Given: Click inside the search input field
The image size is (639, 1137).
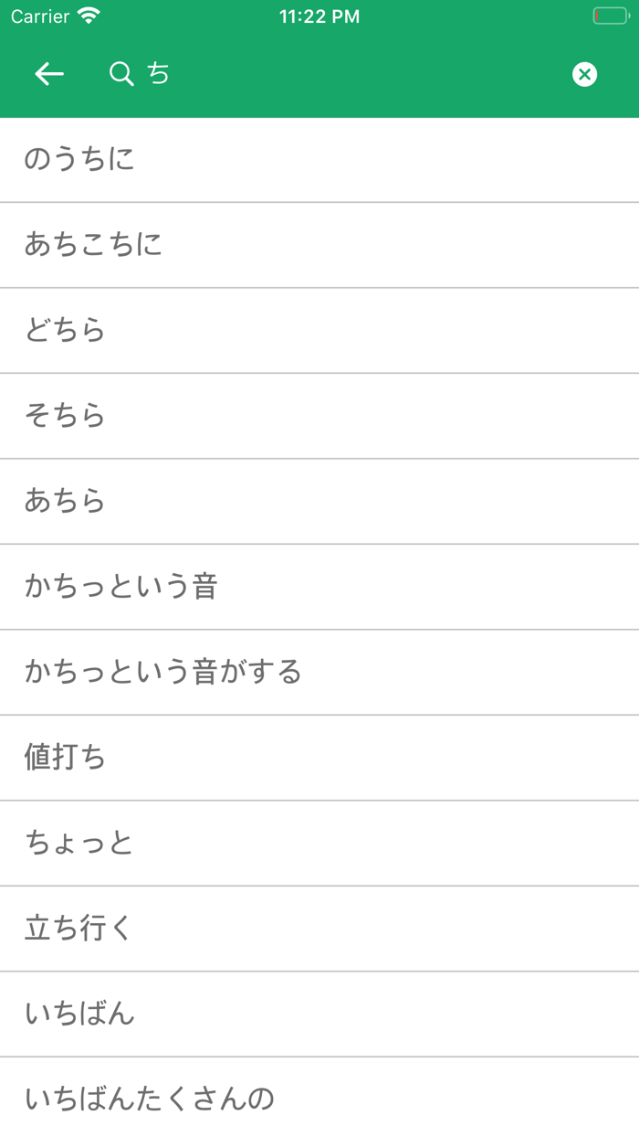Looking at the screenshot, I should [x=274, y=74].
